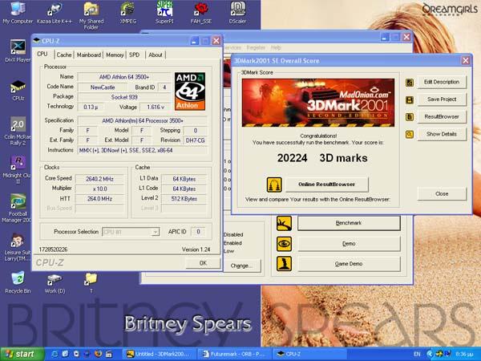Click the Change... button in 3DMark

(241, 266)
